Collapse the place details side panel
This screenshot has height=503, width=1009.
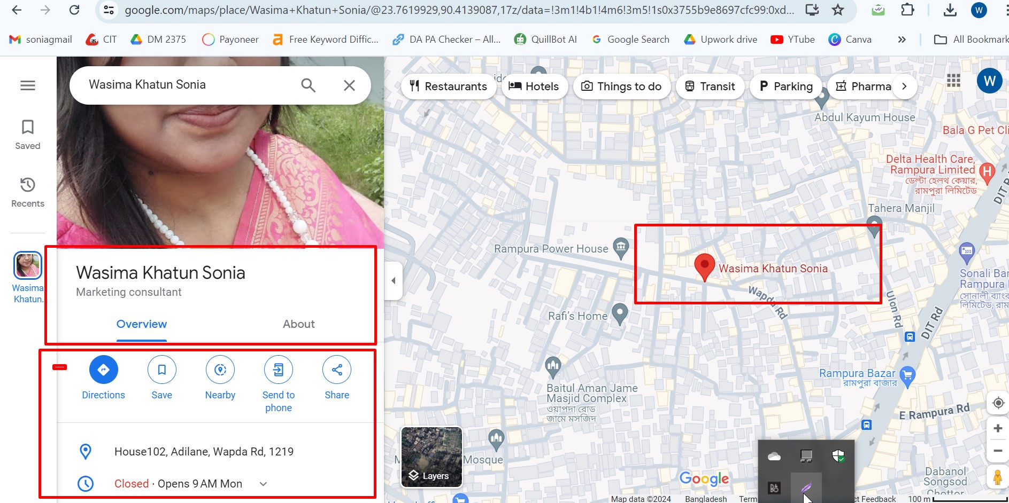pos(393,280)
